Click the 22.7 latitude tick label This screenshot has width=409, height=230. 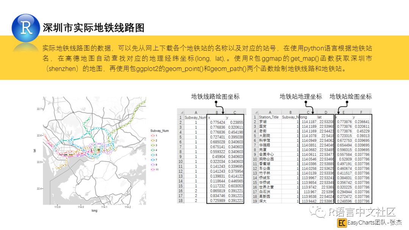click(x=39, y=109)
